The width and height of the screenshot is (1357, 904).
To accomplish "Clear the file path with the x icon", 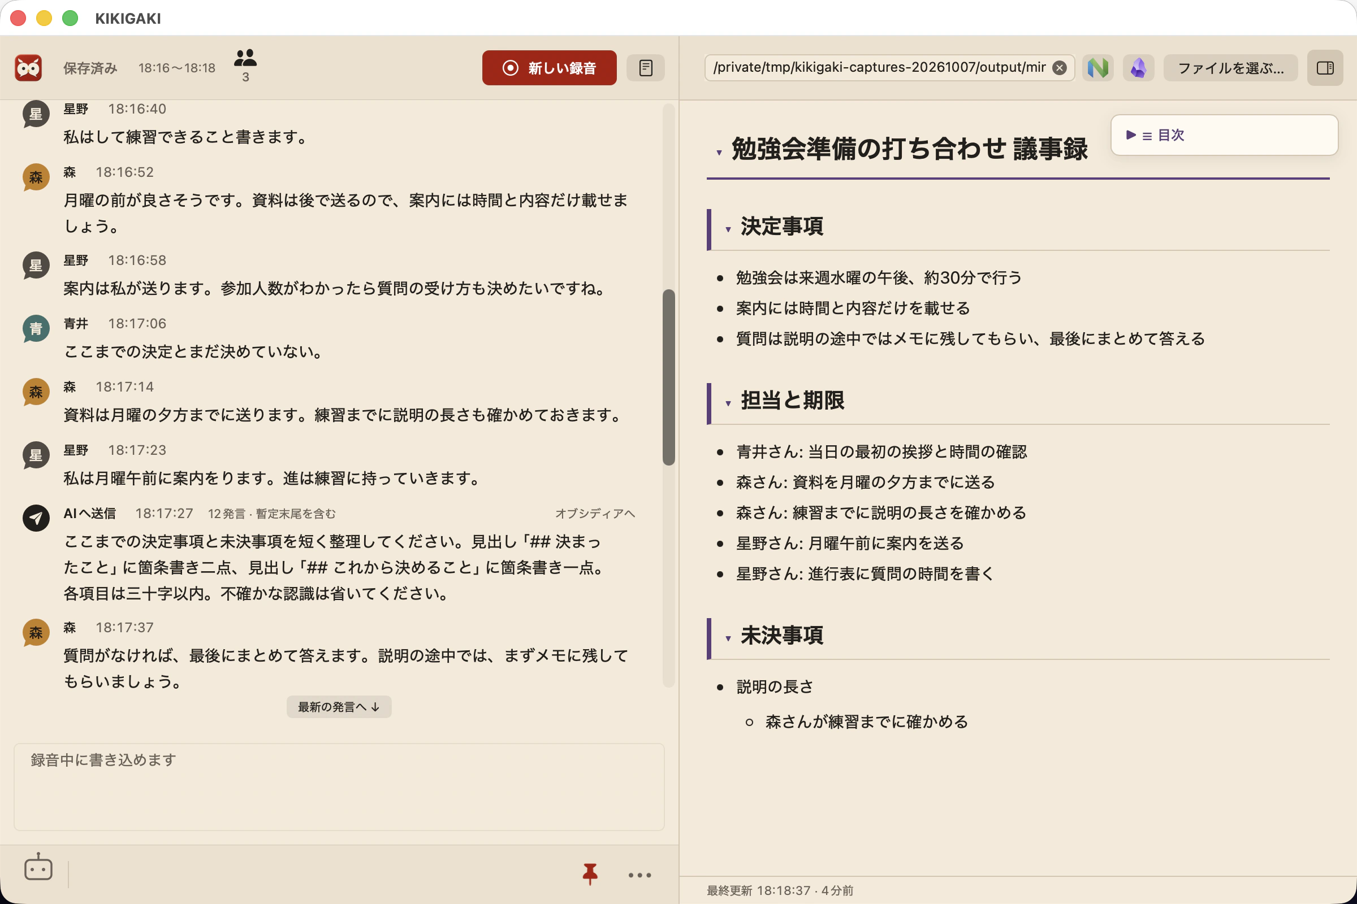I will (x=1059, y=68).
